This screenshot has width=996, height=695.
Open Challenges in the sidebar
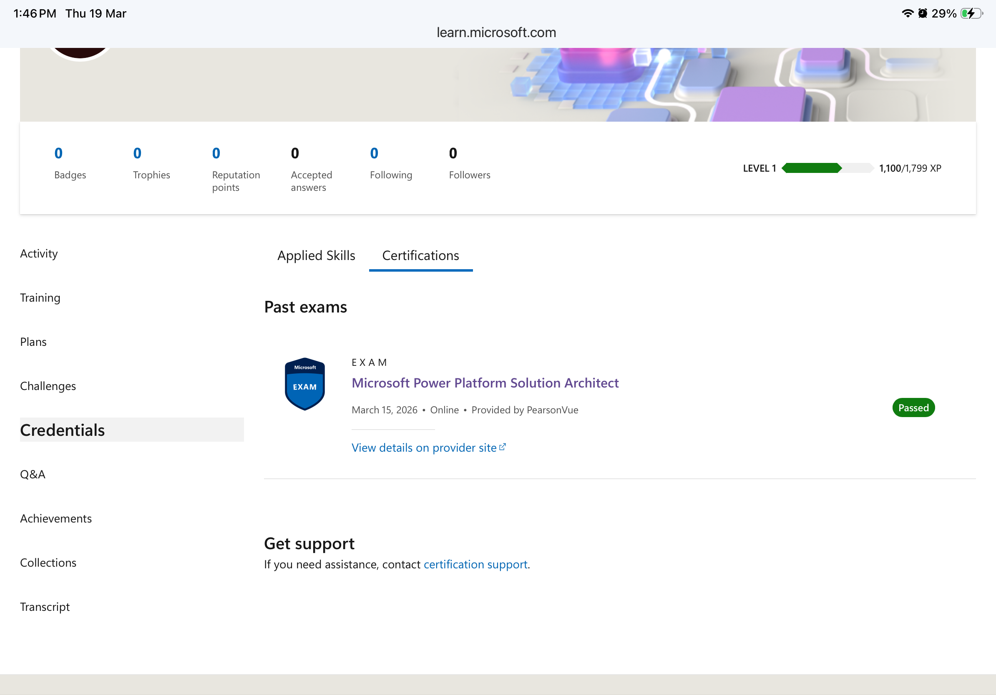(48, 386)
